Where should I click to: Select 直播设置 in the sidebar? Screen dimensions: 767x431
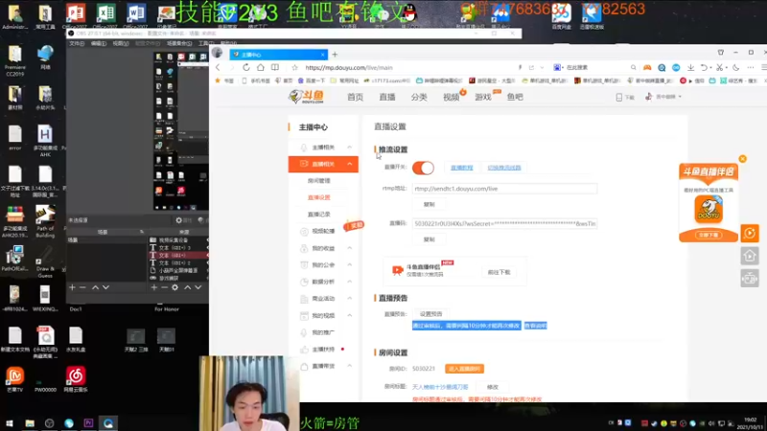pyautogui.click(x=319, y=197)
